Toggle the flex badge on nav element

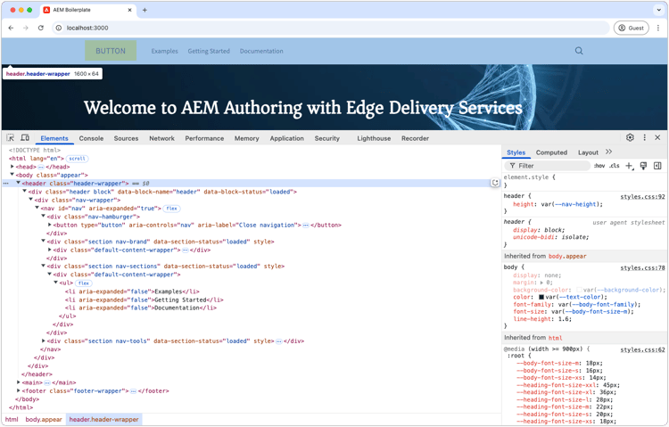(x=172, y=209)
